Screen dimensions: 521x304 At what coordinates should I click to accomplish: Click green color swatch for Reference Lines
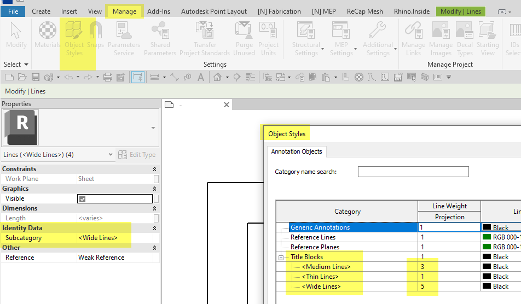click(x=487, y=237)
